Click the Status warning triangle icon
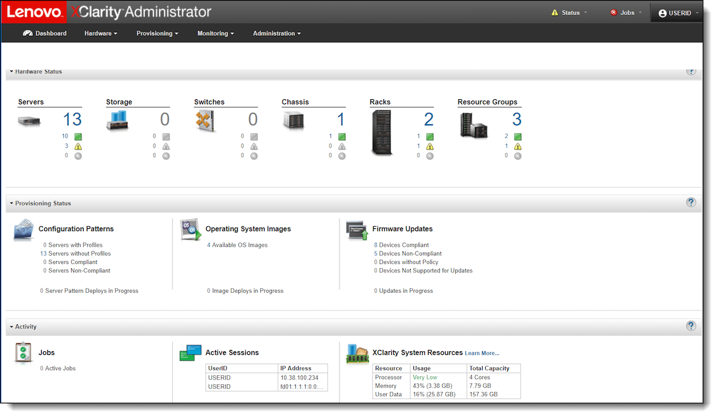The height and width of the screenshot is (417, 717). [x=554, y=13]
